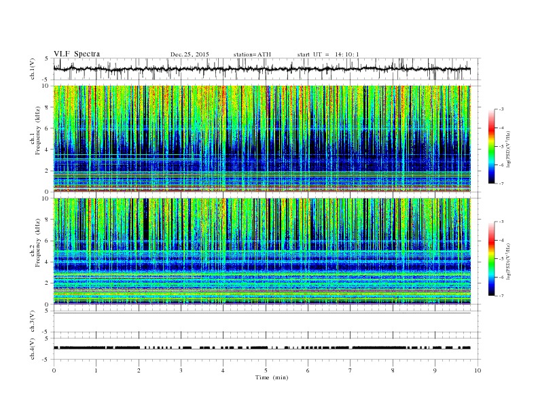
Task: Click inside the ch.2 spectrogram panel
Action: pos(262,252)
